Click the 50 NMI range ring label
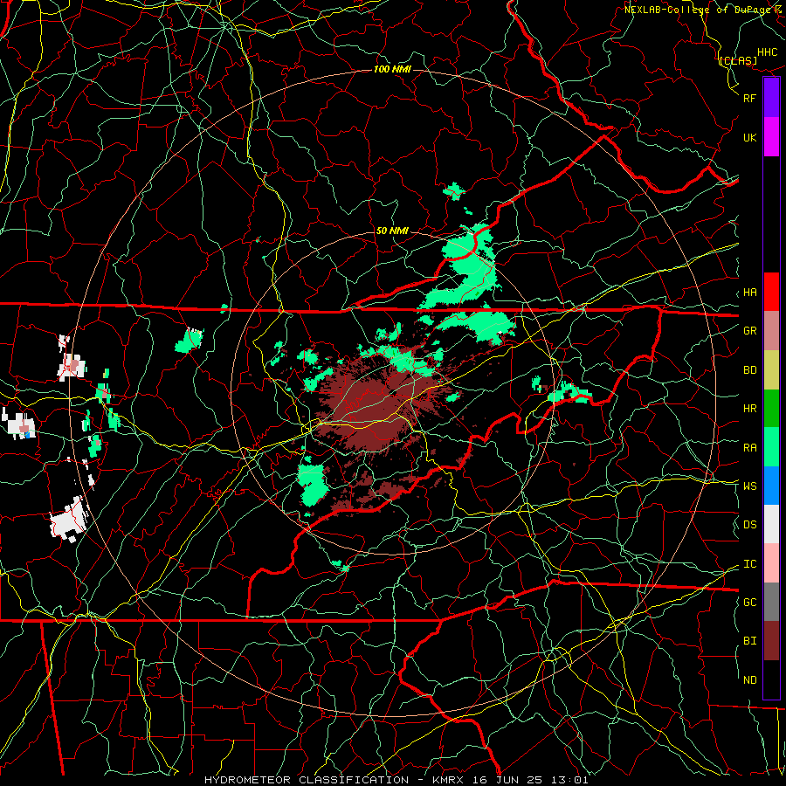 click(x=392, y=231)
